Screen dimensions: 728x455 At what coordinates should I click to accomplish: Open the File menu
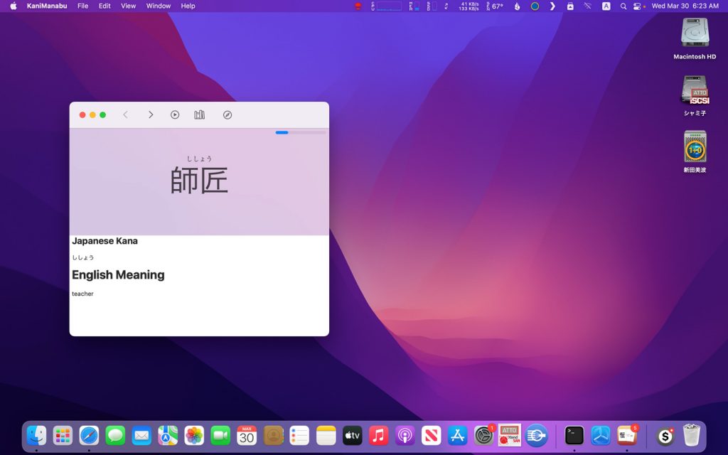[x=82, y=6]
